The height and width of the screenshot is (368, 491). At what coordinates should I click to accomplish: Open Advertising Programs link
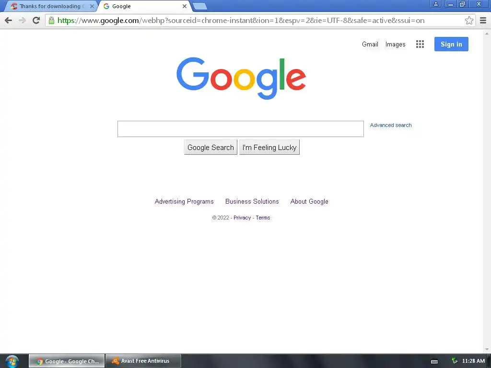pyautogui.click(x=184, y=202)
